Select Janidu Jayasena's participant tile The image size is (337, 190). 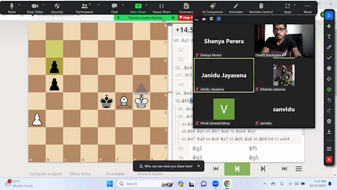[224, 75]
